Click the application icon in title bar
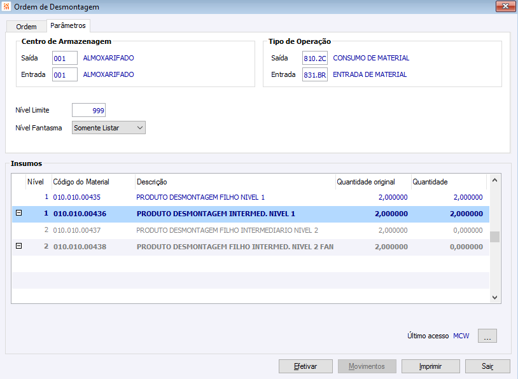This screenshot has height=379, width=518. click(x=6, y=6)
